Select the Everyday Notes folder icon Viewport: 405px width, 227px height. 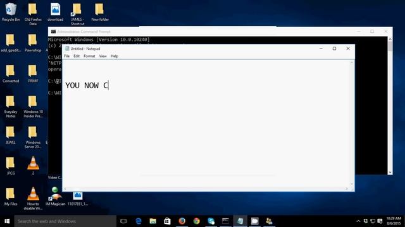(x=11, y=107)
